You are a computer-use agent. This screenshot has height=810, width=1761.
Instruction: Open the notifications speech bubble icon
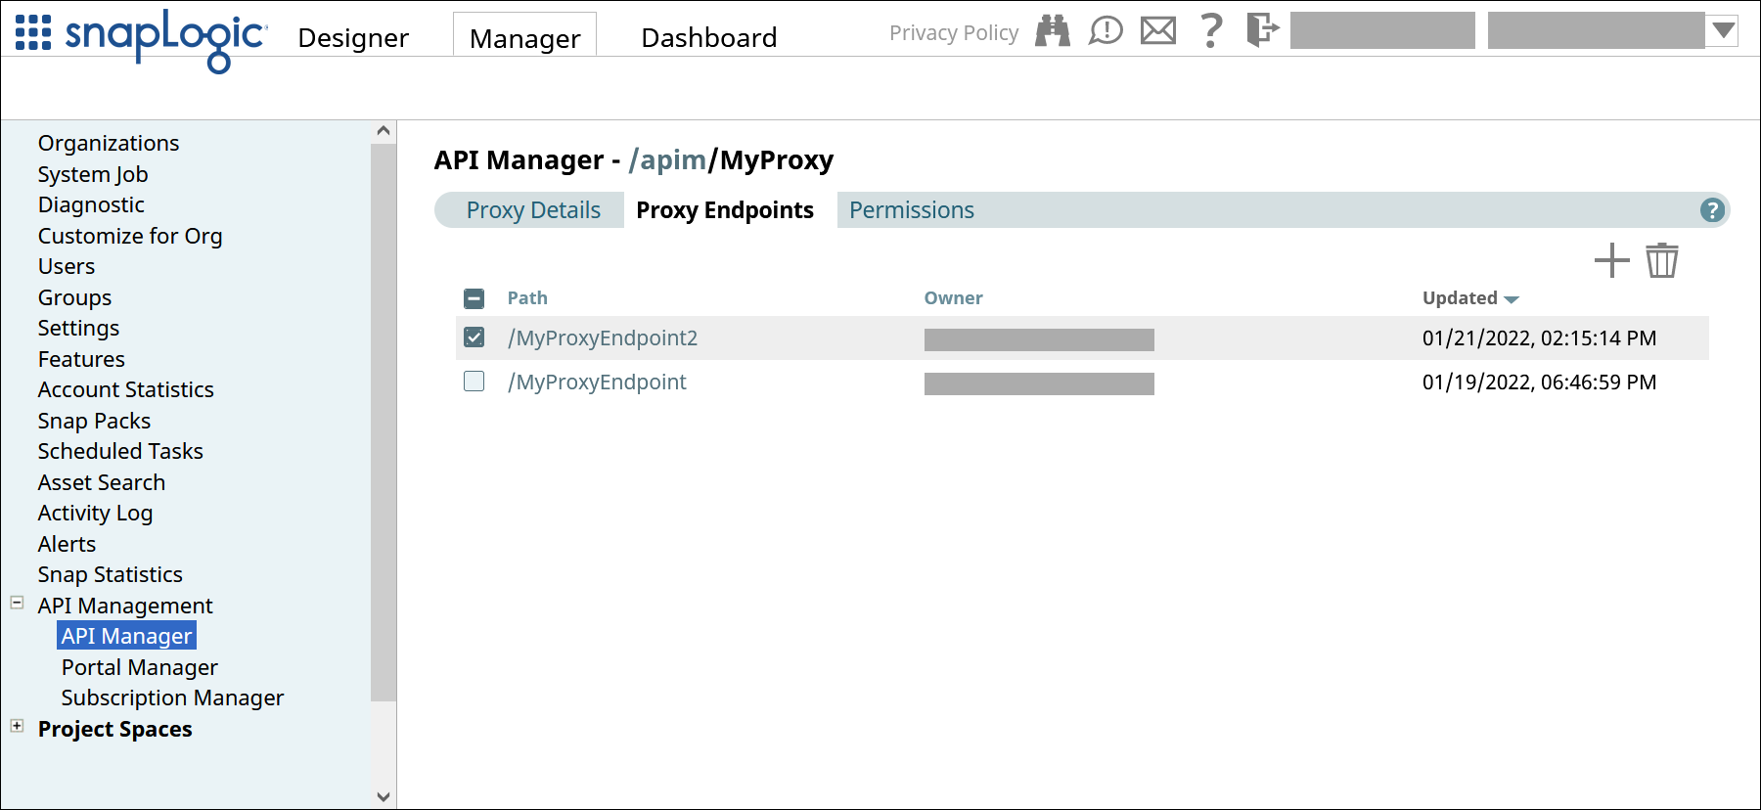[1106, 31]
